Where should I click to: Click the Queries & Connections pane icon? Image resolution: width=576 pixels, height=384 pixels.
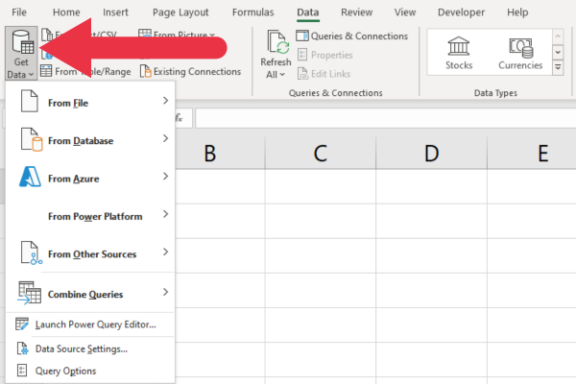pos(302,36)
